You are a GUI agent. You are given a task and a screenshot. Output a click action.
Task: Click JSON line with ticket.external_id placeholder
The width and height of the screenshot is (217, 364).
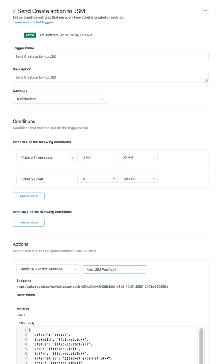(72, 358)
